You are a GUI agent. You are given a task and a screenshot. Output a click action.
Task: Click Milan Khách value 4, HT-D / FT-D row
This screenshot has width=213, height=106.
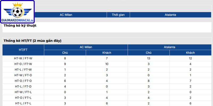107,81
